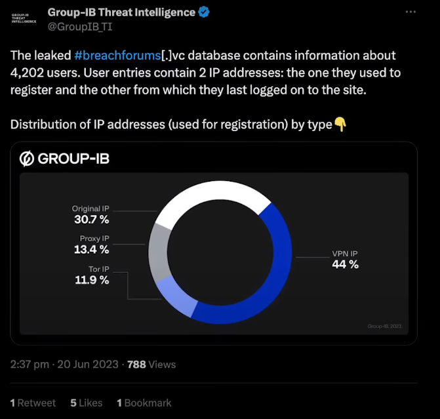Click the VPN IP 44 % label
The height and width of the screenshot is (419, 440).
345,260
